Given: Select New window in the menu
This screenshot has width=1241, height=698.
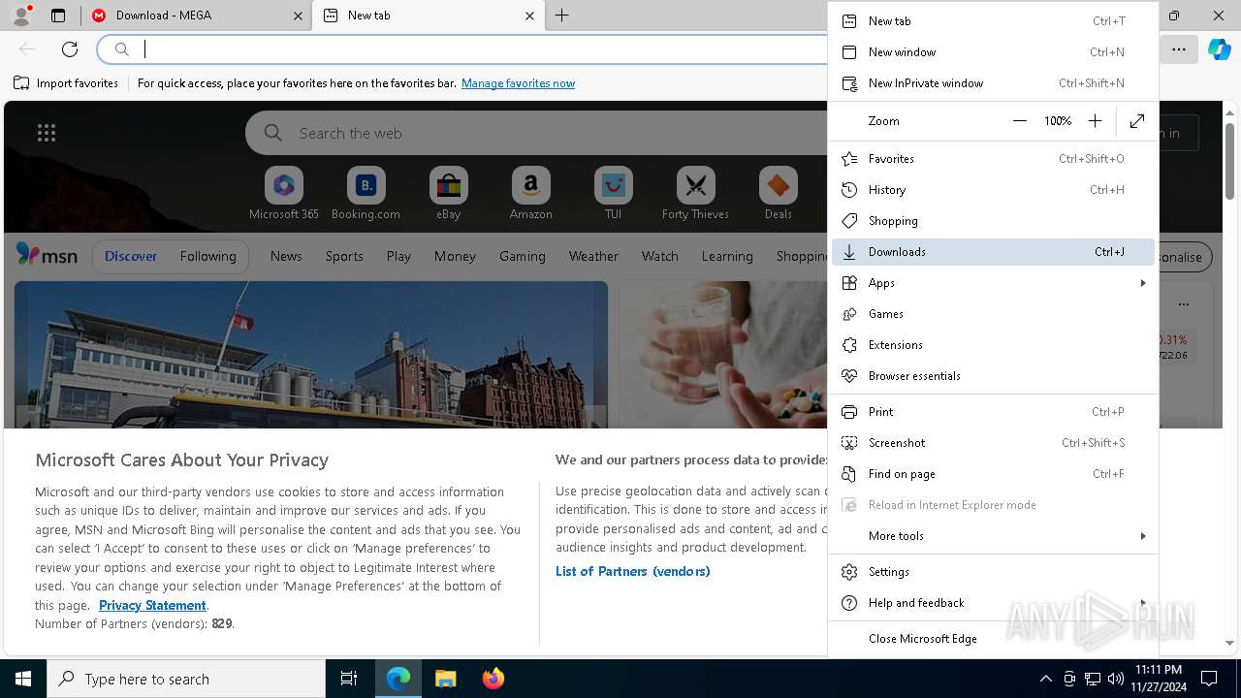Looking at the screenshot, I should click(993, 52).
